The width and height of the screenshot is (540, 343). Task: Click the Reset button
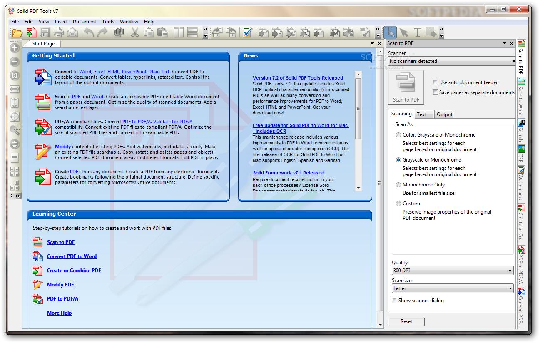[x=406, y=321]
